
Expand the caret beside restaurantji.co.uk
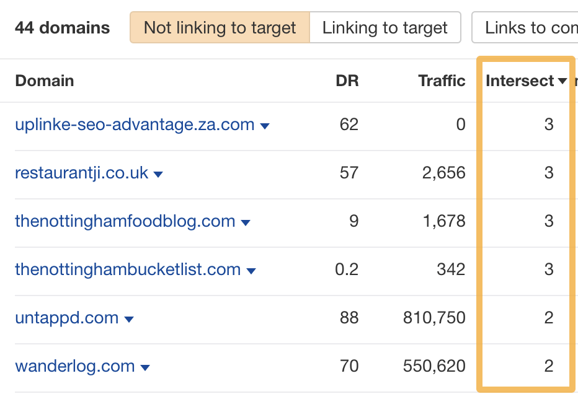[x=159, y=173]
